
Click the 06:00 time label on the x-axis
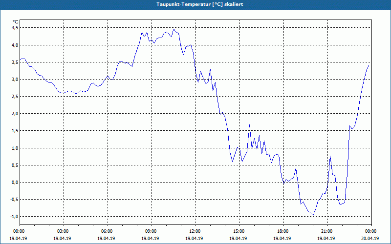[x=108, y=231]
